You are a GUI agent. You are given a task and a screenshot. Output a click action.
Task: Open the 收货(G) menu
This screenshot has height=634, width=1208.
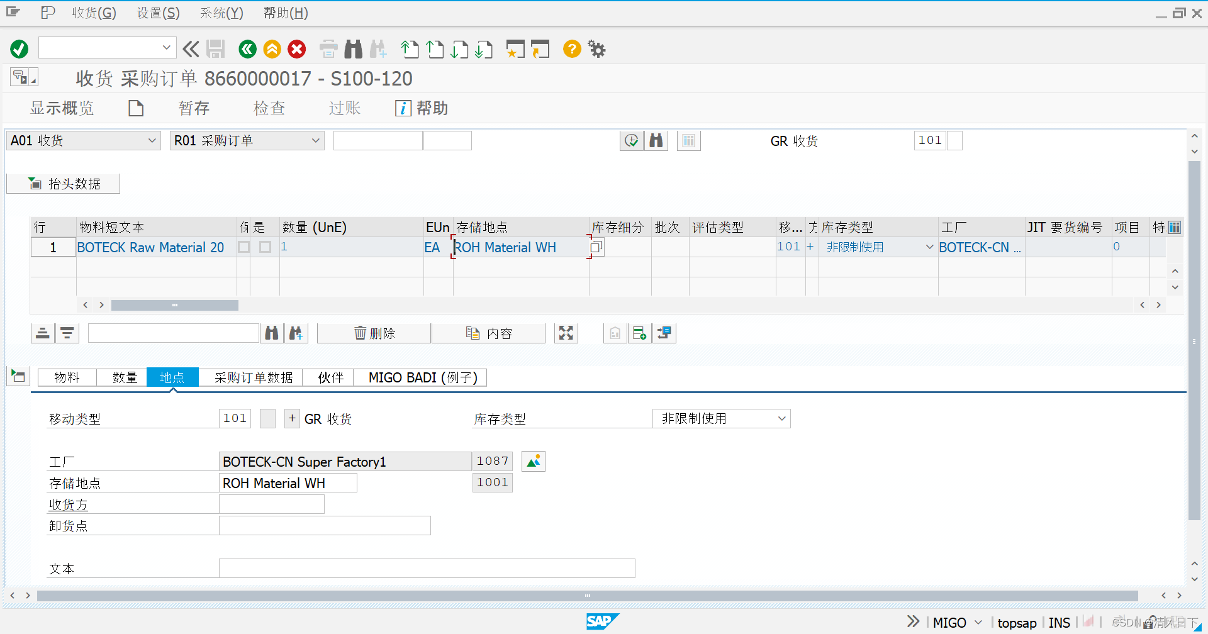(94, 13)
